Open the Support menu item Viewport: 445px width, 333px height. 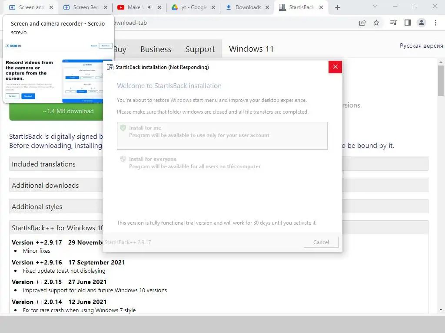(200, 49)
